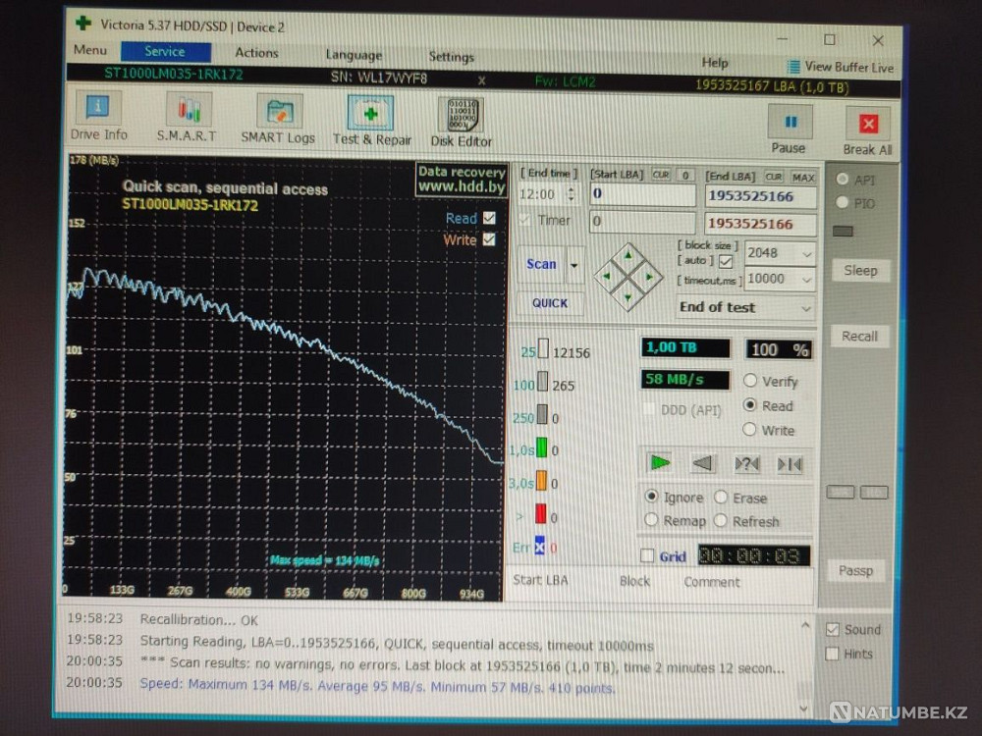The height and width of the screenshot is (736, 982).
Task: Select the Verify radio button
Action: (751, 381)
